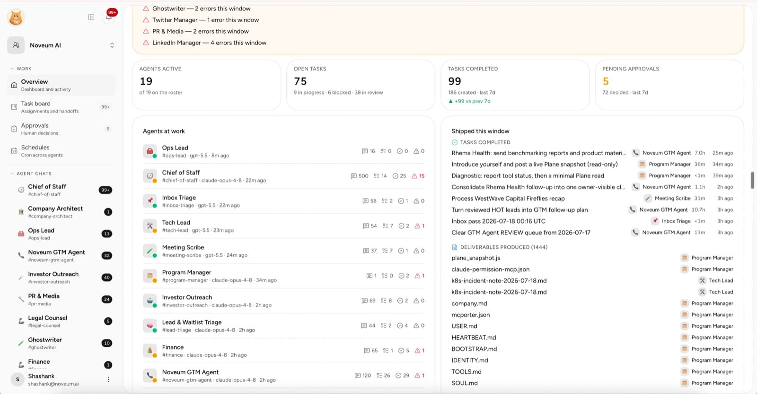Click the Lead & Waitlist Triage brain icon
Screen dimensions: 757x394
point(150,326)
